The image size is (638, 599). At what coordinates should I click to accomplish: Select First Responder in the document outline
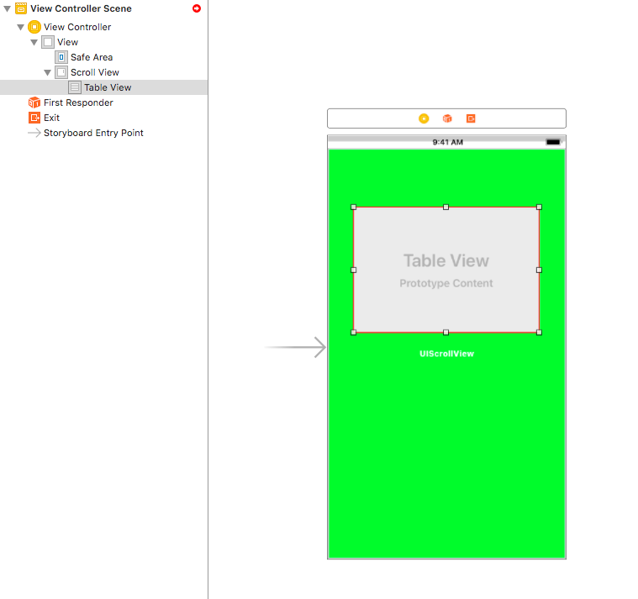(78, 102)
